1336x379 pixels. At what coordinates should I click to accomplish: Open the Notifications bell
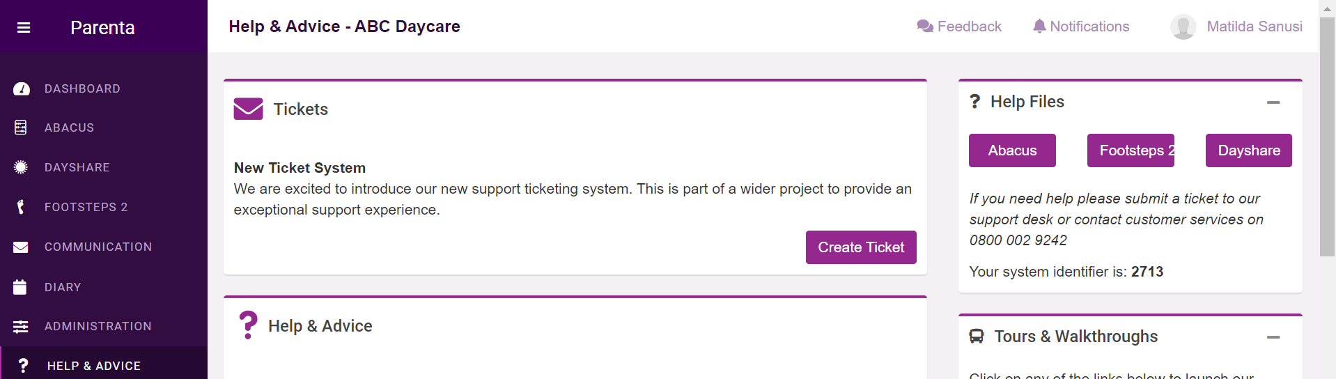click(x=1081, y=26)
